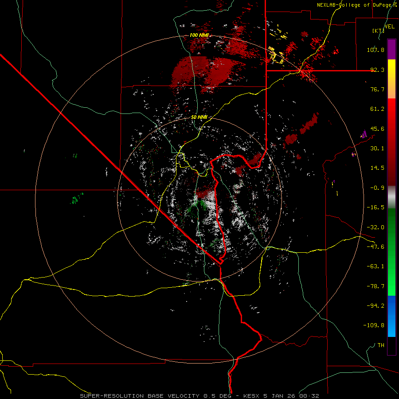
Task: Click the purple echo near the right edge
Action: coord(364,134)
